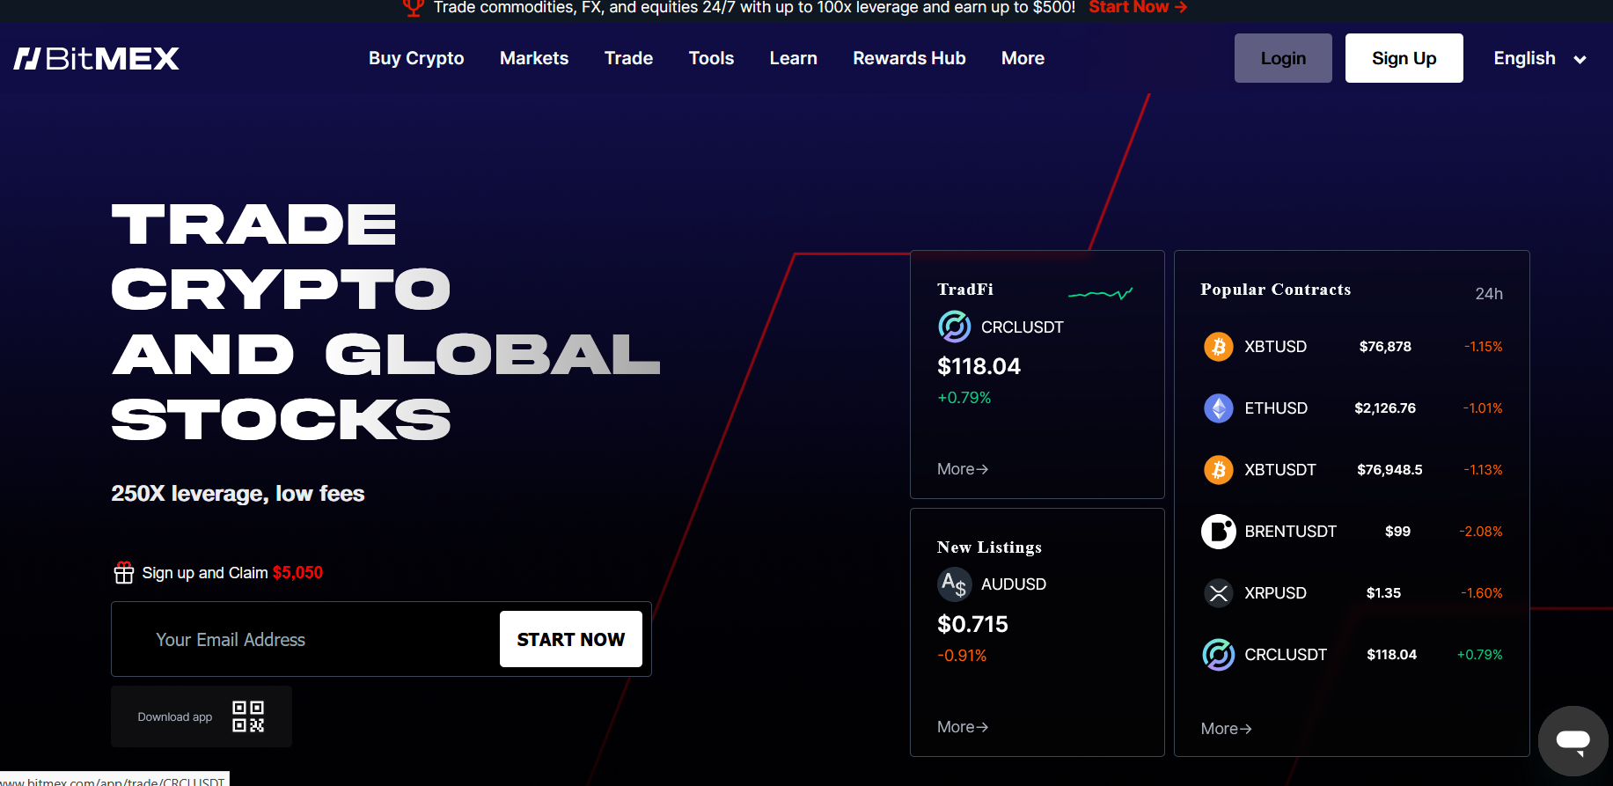Click the BRENTUSDT change -2.08%

point(1481,532)
